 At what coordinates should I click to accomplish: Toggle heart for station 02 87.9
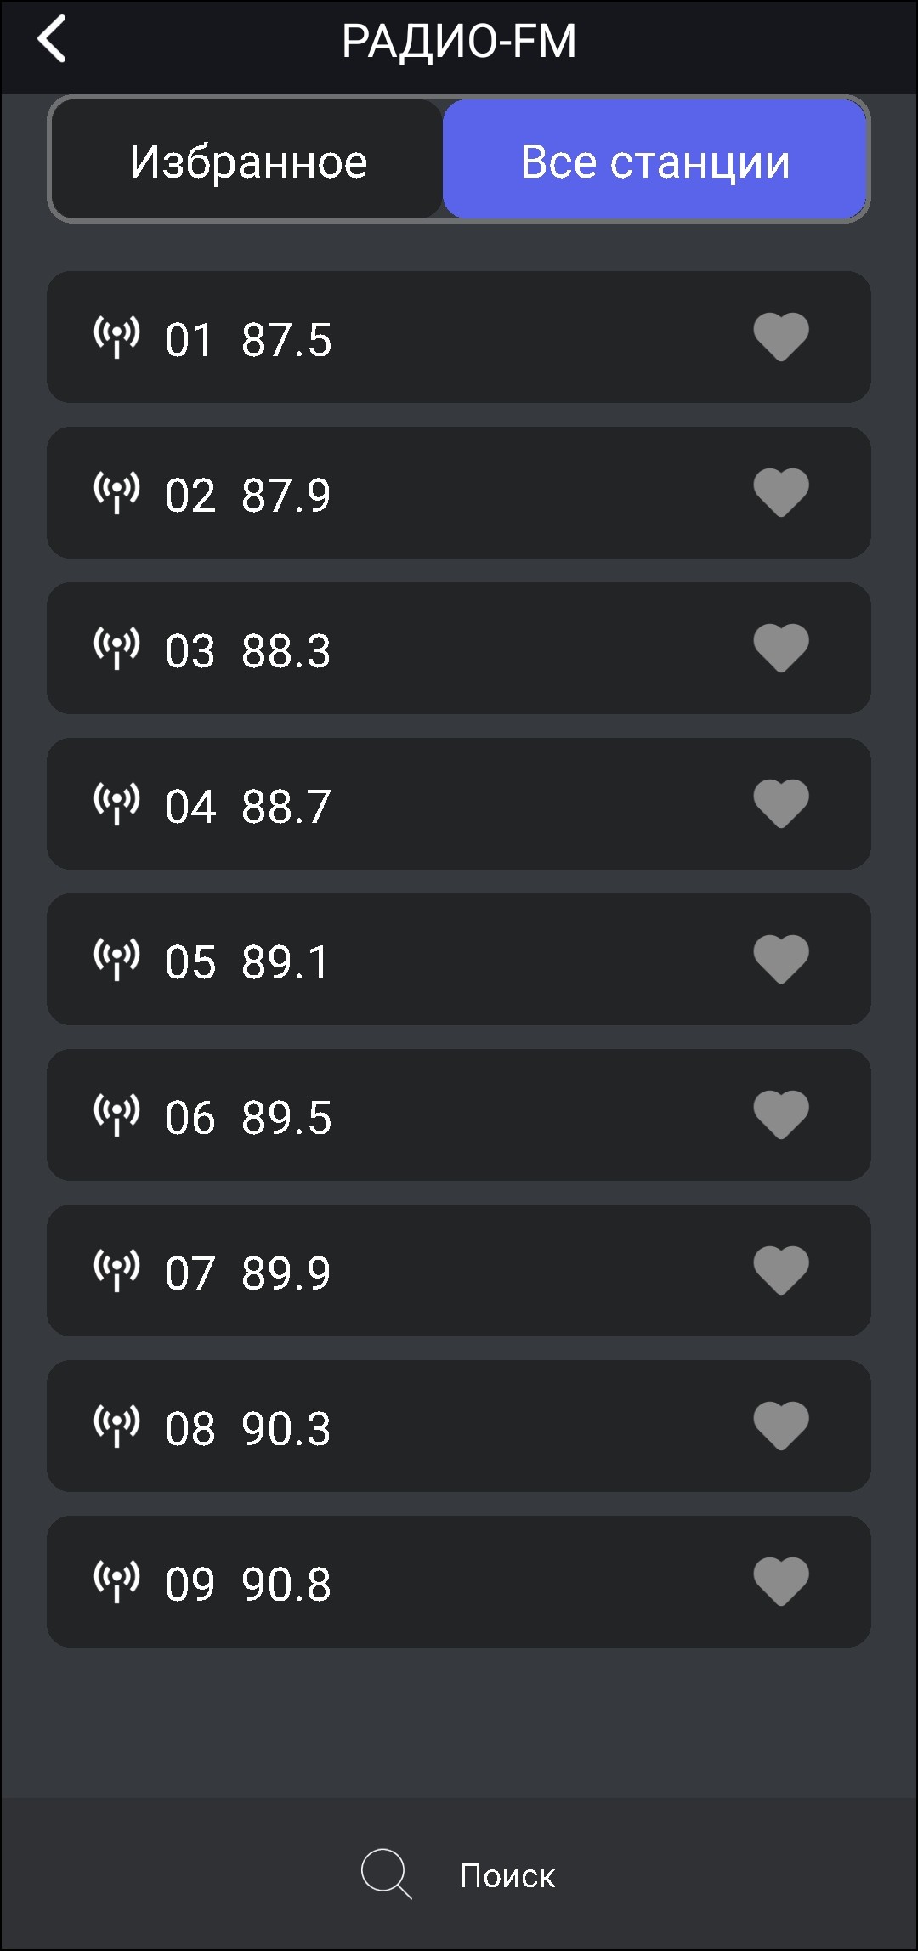point(780,492)
